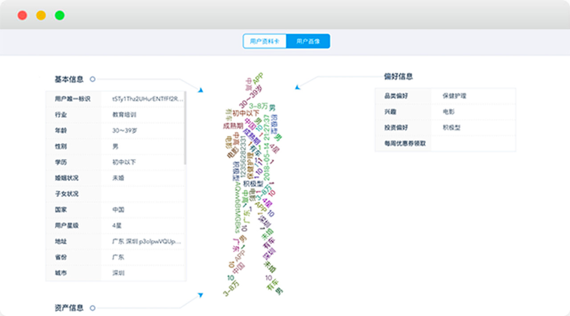Select the 用户画像 tab

[308, 41]
